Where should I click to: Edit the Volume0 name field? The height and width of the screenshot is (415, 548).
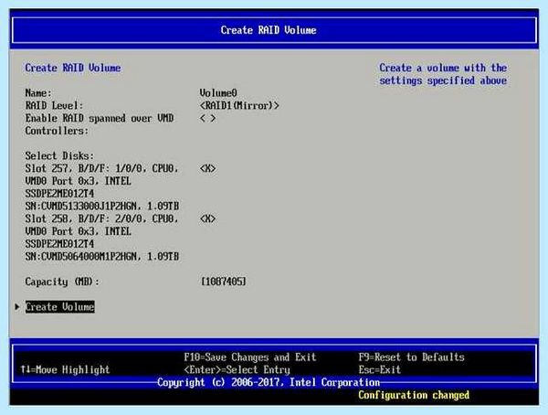click(218, 93)
